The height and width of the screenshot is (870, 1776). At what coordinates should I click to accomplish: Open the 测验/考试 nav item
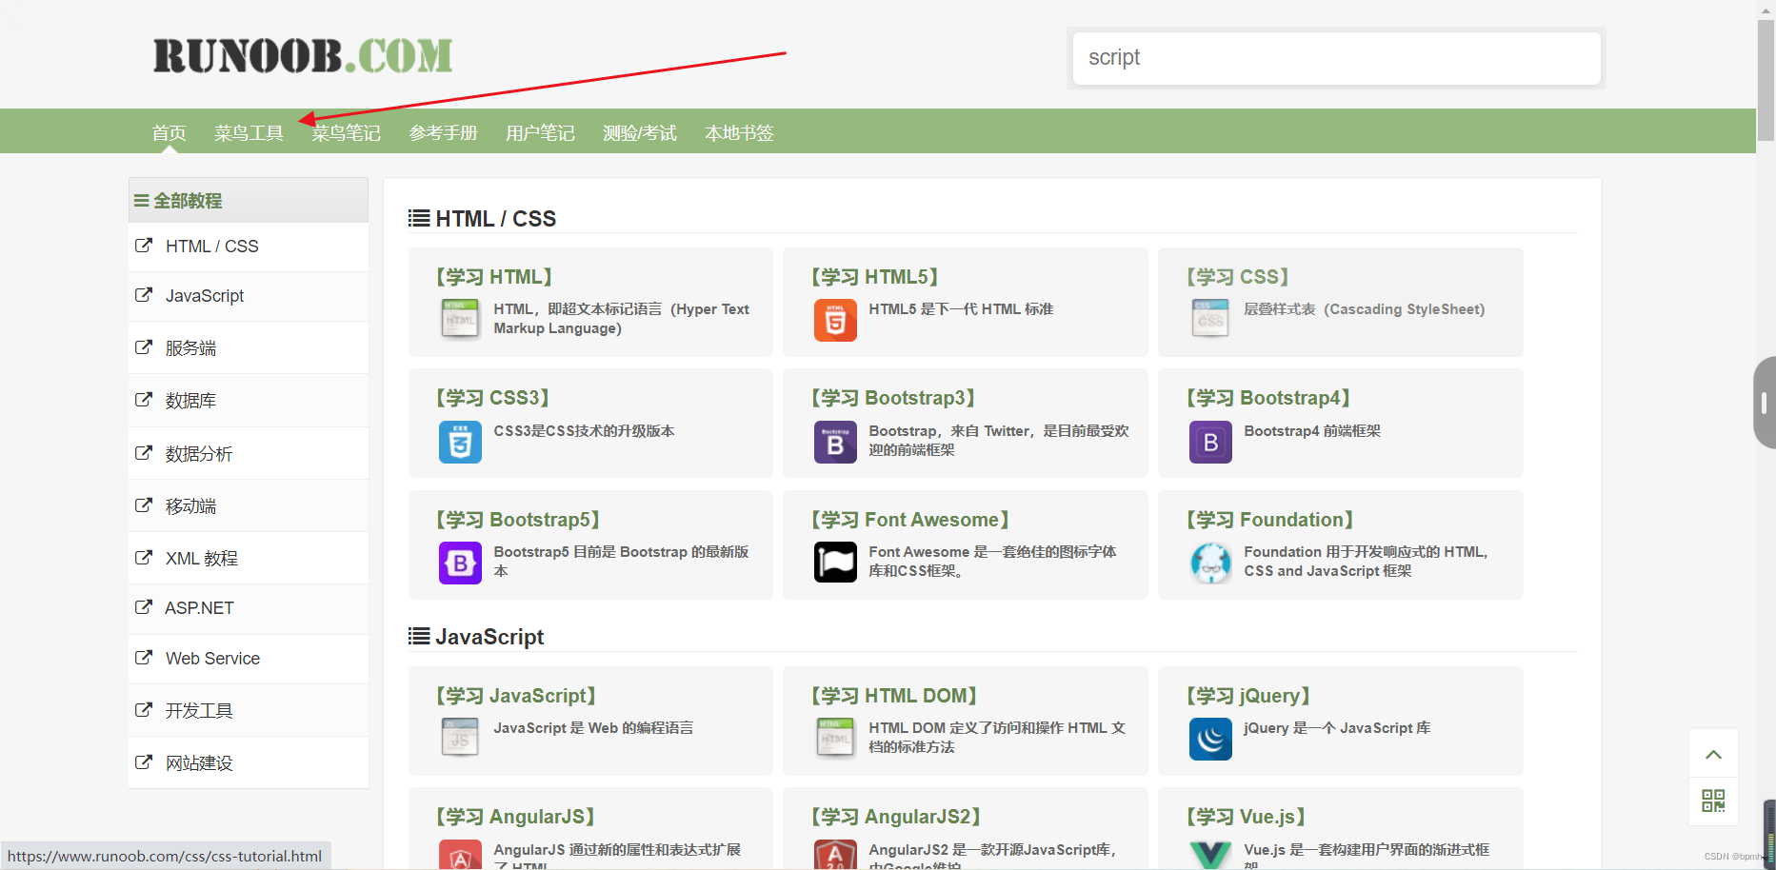pyautogui.click(x=640, y=133)
